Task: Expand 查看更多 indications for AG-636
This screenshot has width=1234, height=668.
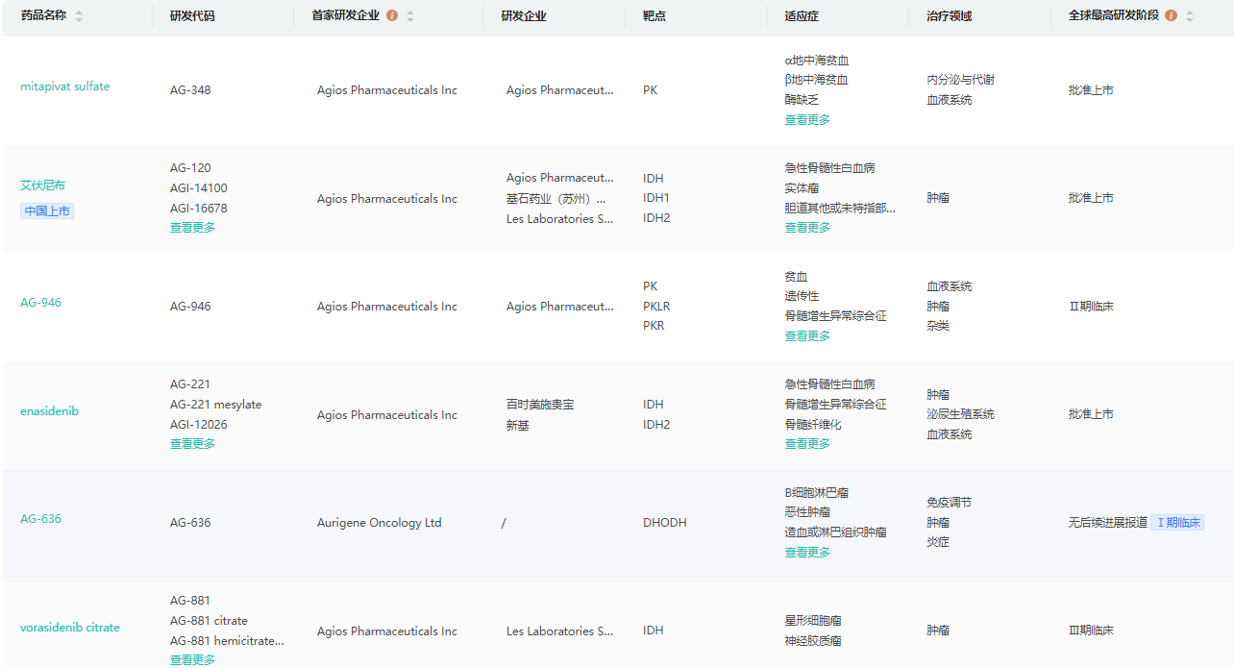Action: click(807, 553)
